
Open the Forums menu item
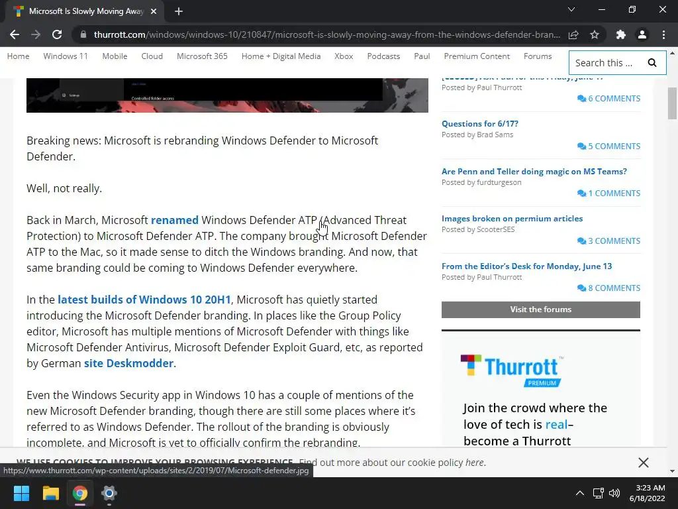click(538, 56)
